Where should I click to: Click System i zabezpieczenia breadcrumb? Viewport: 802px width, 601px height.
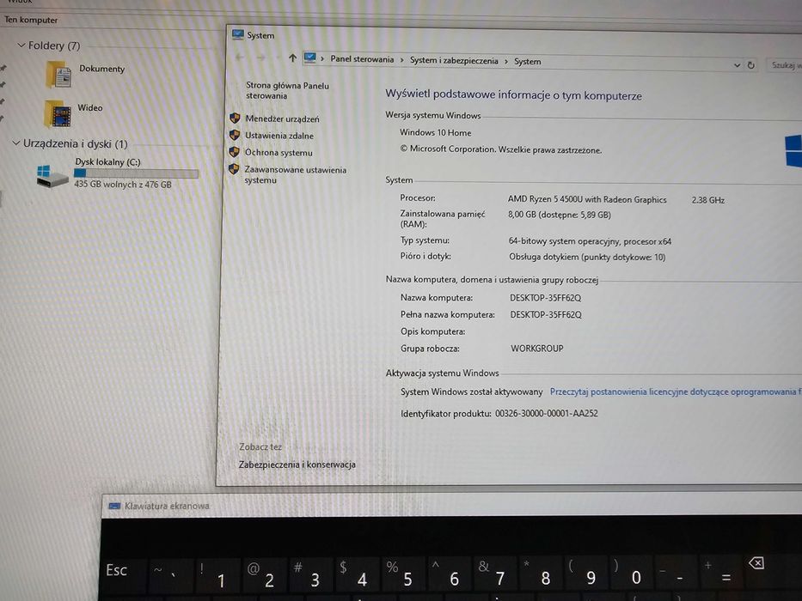(454, 61)
